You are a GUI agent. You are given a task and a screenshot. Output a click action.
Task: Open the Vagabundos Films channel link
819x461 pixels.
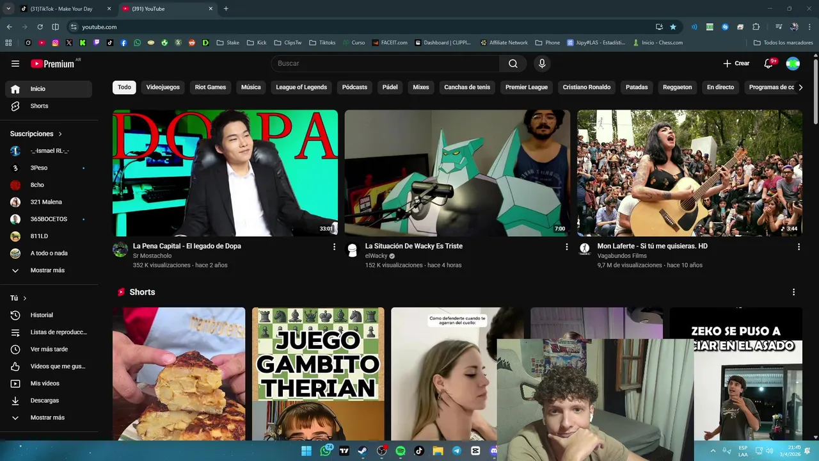tap(622, 256)
